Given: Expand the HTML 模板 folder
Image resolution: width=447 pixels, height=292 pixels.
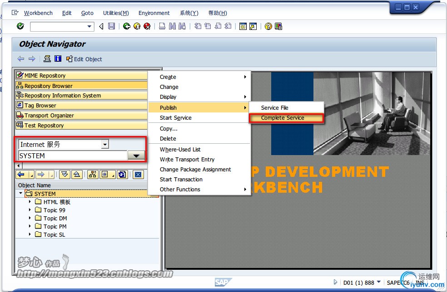Looking at the screenshot, I should point(30,201).
